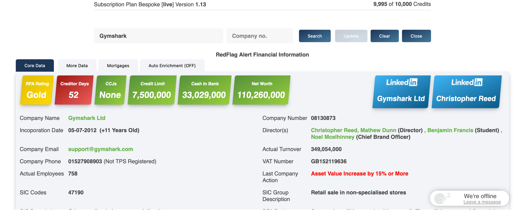Click the greyed-out Update button
This screenshot has height=218, width=520.
tap(351, 36)
